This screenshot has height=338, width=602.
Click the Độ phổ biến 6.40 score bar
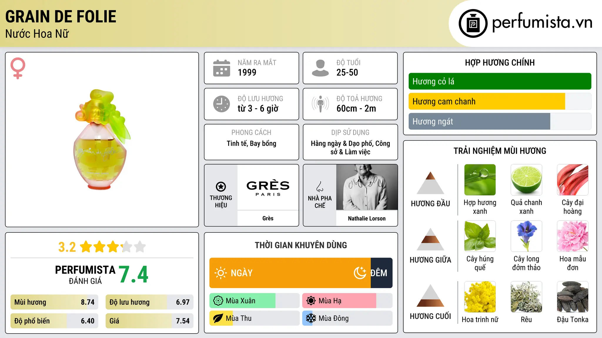pyautogui.click(x=54, y=321)
